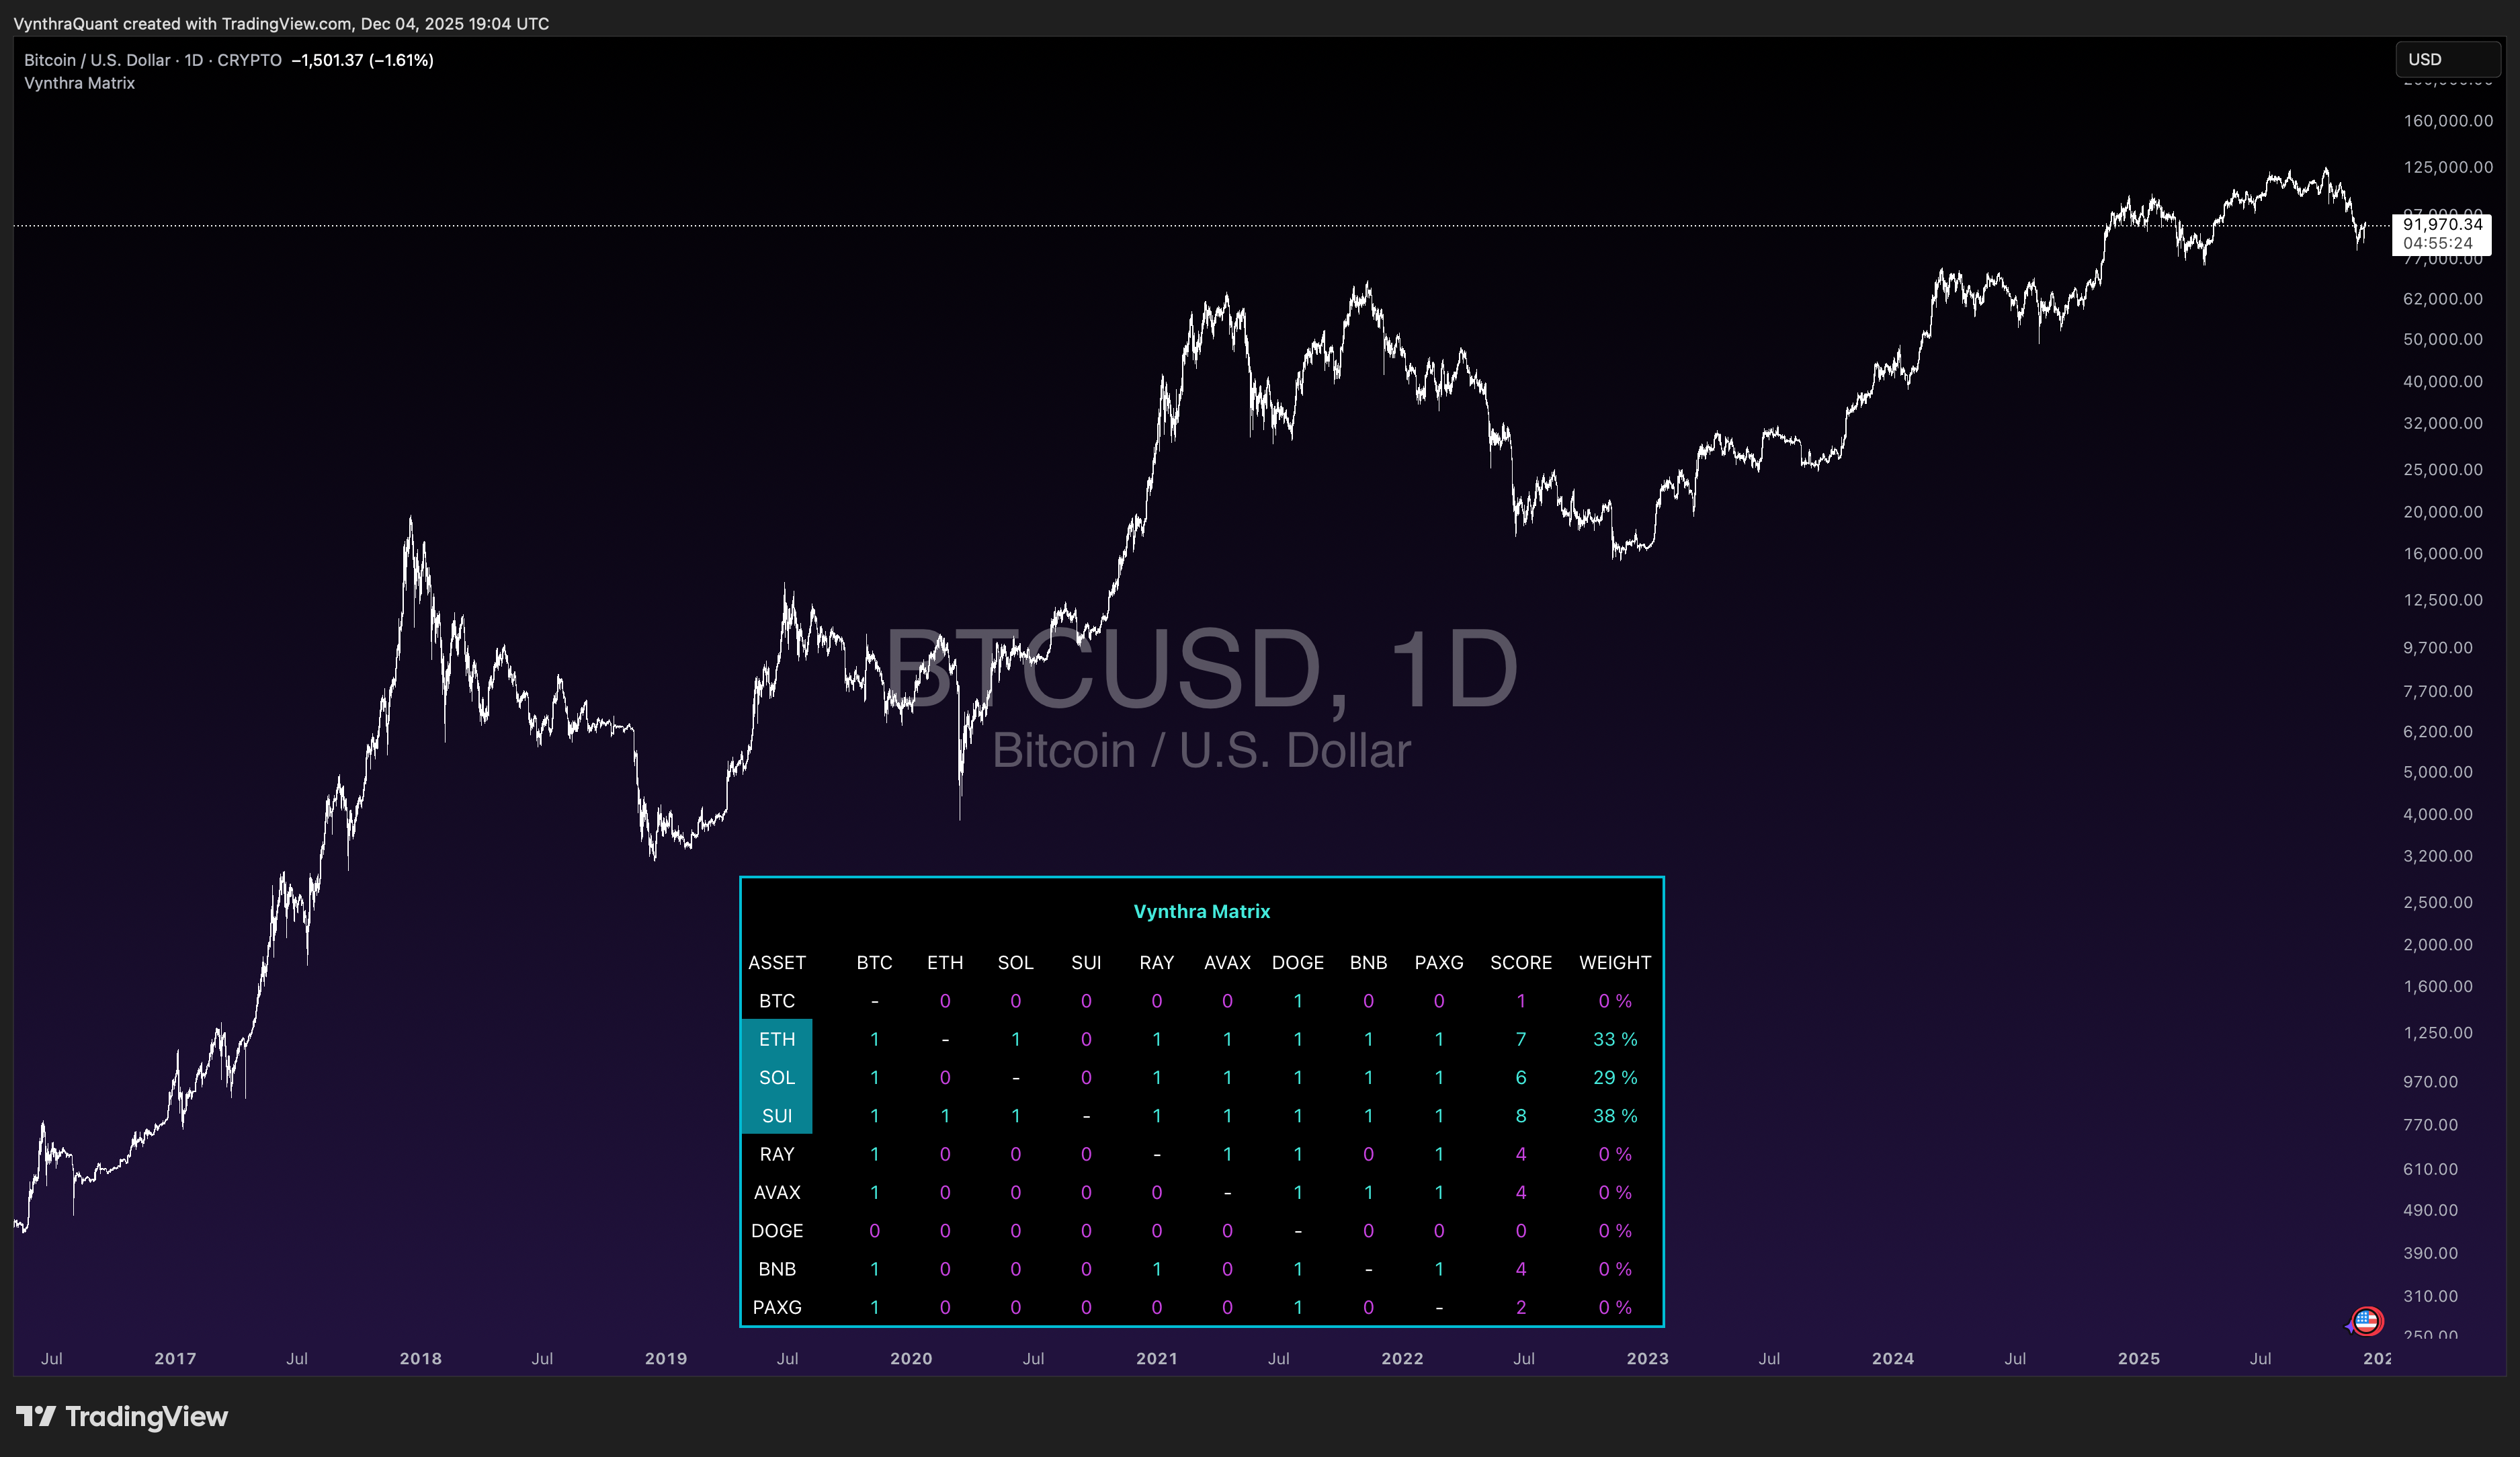2520x1457 pixels.
Task: Click the price change value −1,501.37 (−1.61%)
Action: [x=362, y=60]
